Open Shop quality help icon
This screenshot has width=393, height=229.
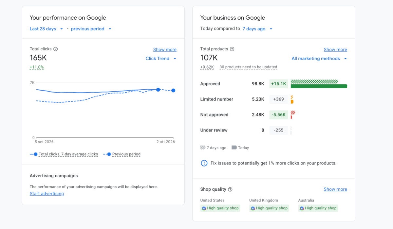tap(230, 189)
